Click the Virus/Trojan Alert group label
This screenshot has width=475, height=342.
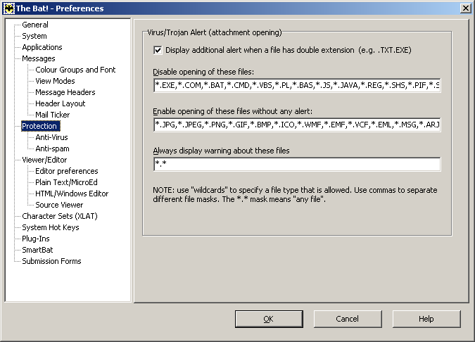click(215, 32)
